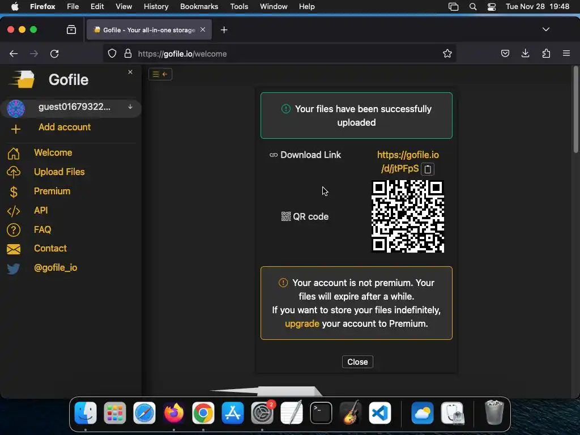Open the Apple menu
580x435 pixels.
pos(15,7)
